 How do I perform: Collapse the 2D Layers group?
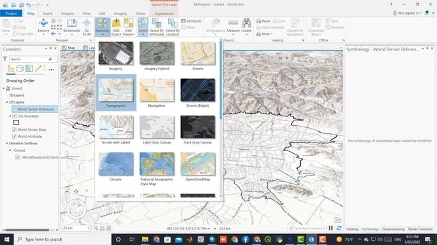point(7,102)
